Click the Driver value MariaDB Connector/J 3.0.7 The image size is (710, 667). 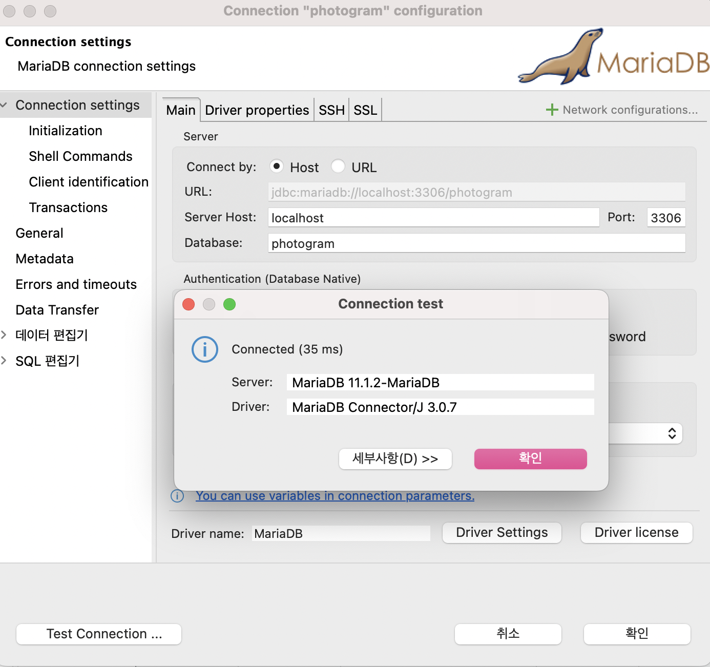click(441, 407)
